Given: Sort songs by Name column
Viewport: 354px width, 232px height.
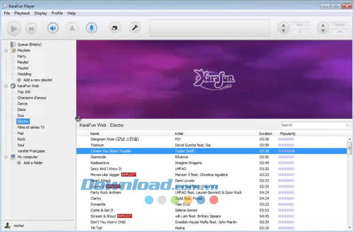Looking at the screenshot, I should pos(94,134).
